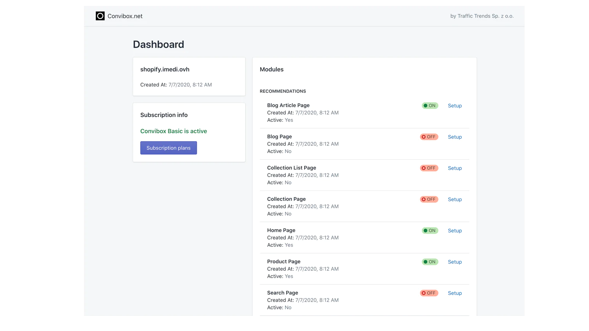Toggle the Collection List Page OFF badge
The width and height of the screenshot is (589, 331).
point(429,168)
